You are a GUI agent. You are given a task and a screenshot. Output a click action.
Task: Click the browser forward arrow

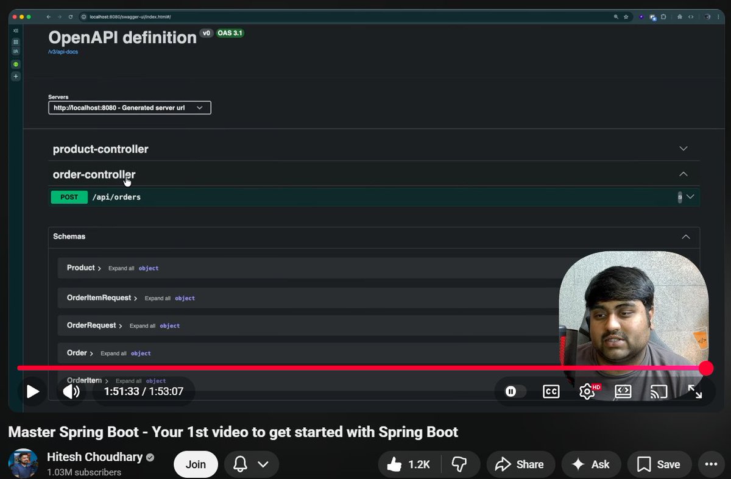tap(60, 17)
